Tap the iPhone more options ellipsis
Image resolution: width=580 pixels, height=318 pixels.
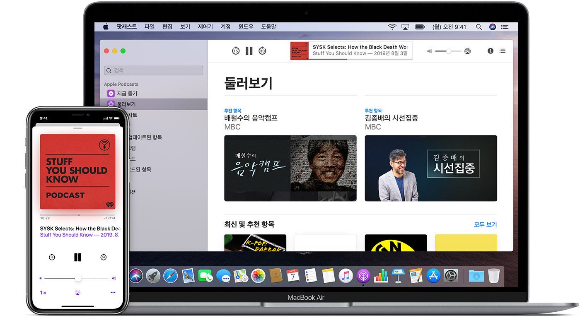pyautogui.click(x=113, y=292)
